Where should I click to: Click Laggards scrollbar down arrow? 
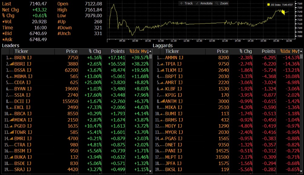(x=301, y=171)
